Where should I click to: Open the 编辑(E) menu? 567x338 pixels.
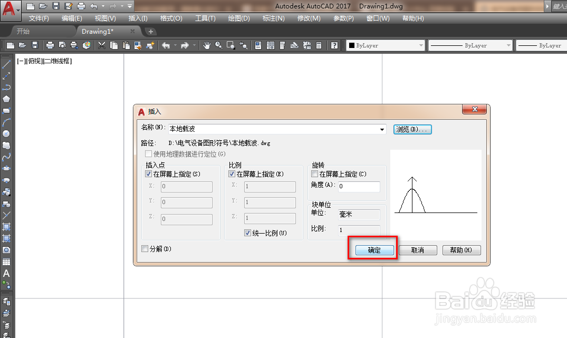tap(72, 18)
